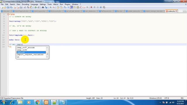This screenshot has width=187, height=105.
Task: Click the echo $str; code line
Action: (x=15, y=40)
